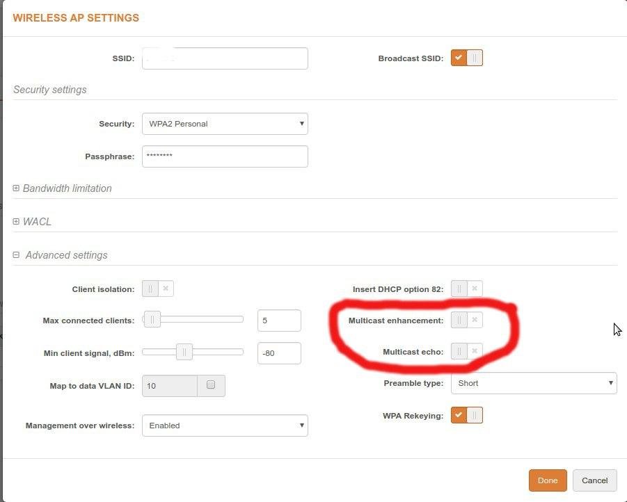627x502 pixels.
Task: Click the Min client signal slider handle
Action: click(184, 353)
